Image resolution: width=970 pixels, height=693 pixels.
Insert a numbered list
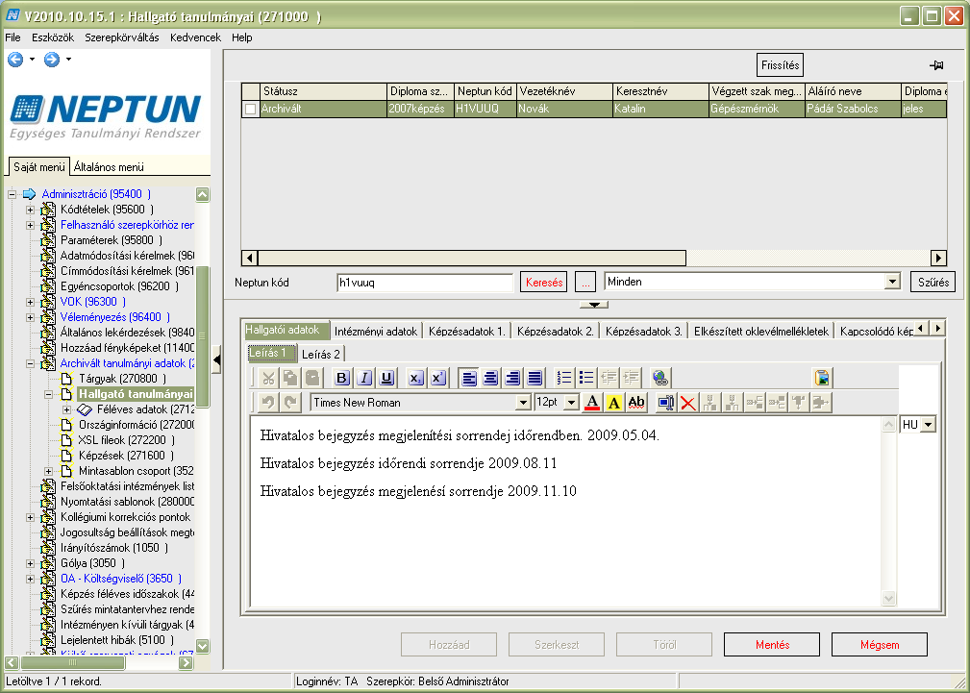[564, 378]
